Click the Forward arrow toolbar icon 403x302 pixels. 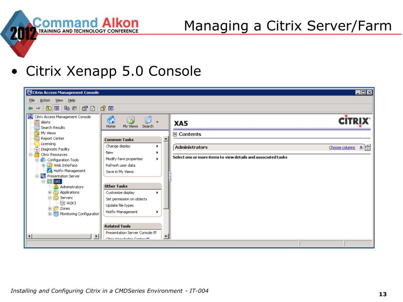pyautogui.click(x=38, y=109)
